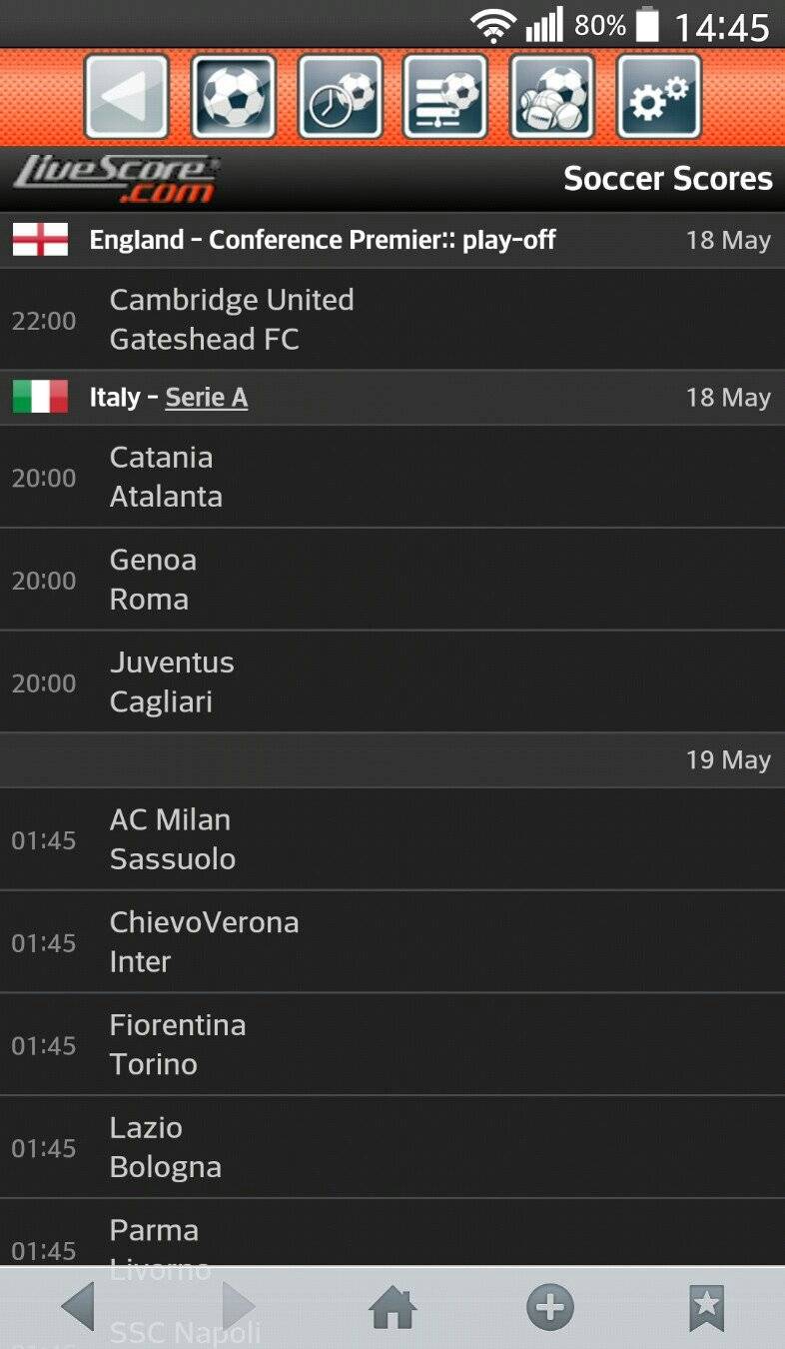
Task: Open the ChievoVerona vs Inter match
Action: coord(392,942)
